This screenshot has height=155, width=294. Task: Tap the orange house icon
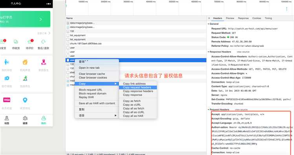(25, 62)
